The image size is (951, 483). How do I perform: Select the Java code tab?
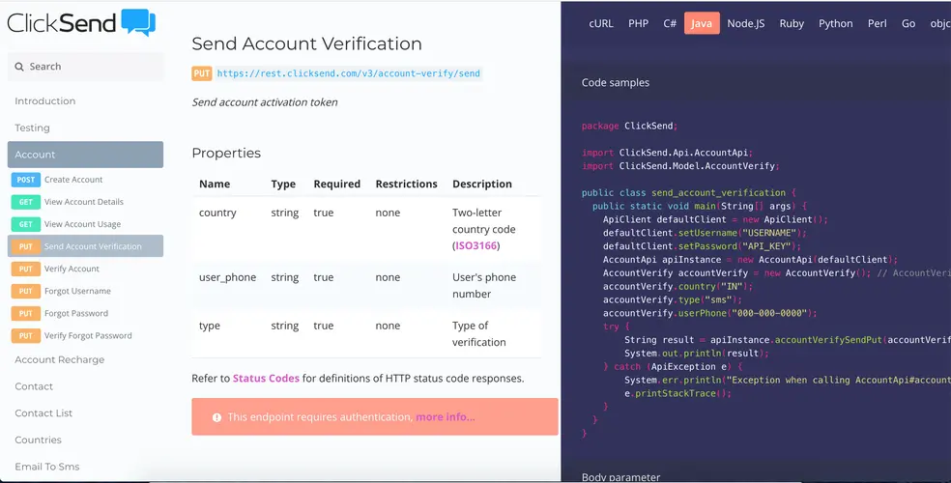pyautogui.click(x=702, y=23)
